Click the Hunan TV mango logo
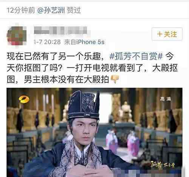 (24, 99)
